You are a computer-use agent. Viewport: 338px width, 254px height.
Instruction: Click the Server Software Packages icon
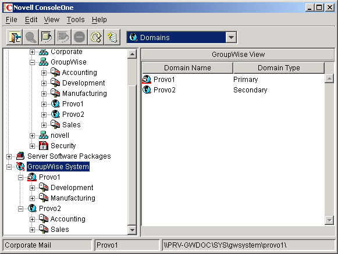(20, 156)
